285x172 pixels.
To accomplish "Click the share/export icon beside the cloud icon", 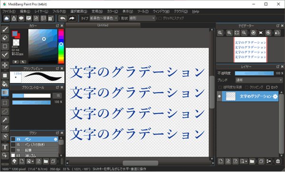I will pyautogui.click(x=14, y=19).
